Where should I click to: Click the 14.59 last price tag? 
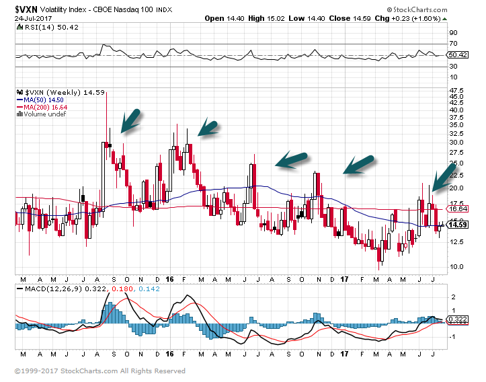coord(458,225)
